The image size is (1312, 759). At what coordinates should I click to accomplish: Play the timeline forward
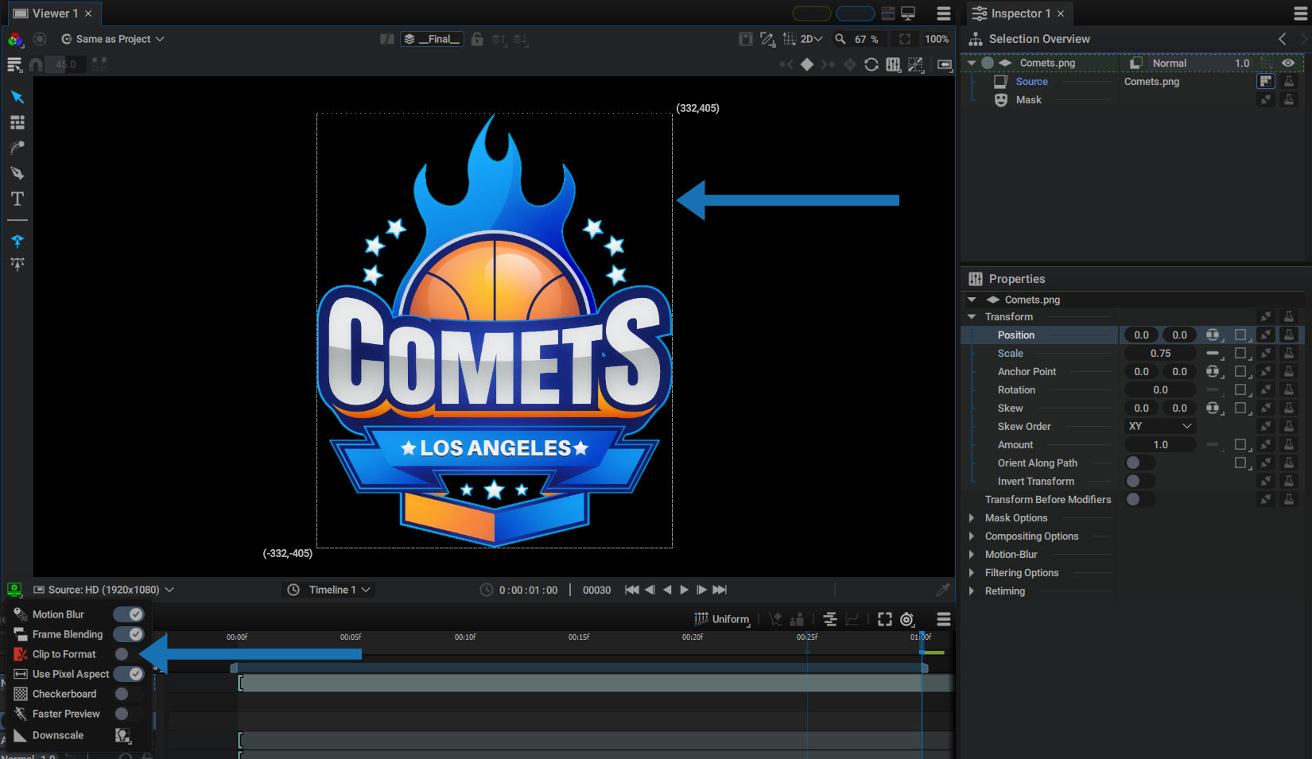click(684, 590)
